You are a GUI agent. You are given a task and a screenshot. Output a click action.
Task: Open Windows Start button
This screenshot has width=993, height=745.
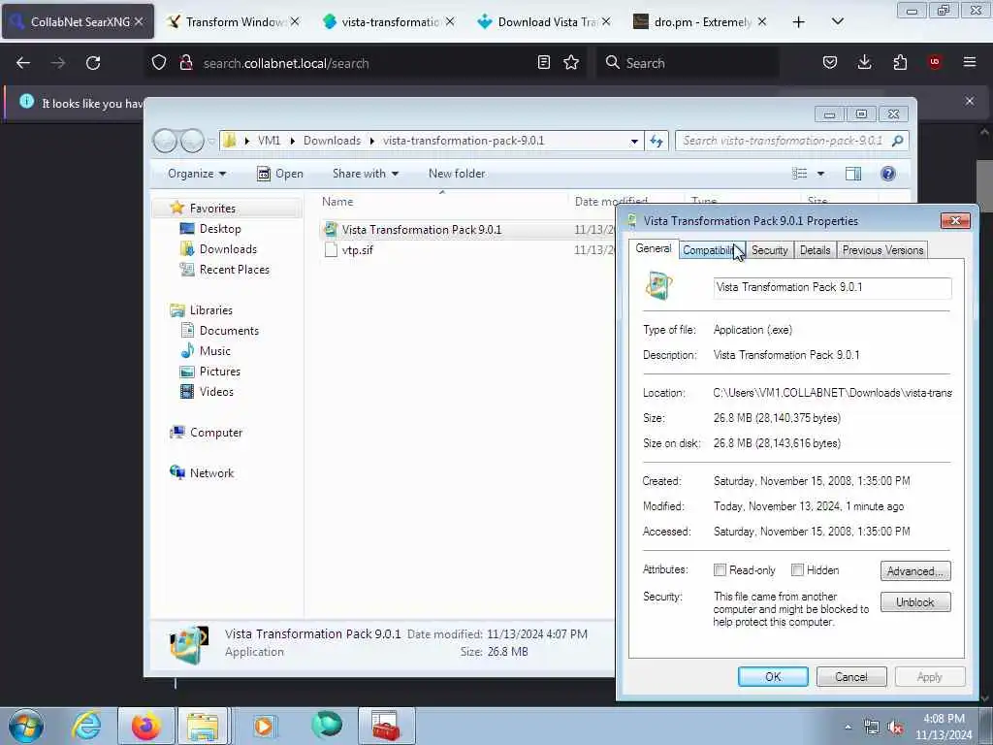point(26,726)
